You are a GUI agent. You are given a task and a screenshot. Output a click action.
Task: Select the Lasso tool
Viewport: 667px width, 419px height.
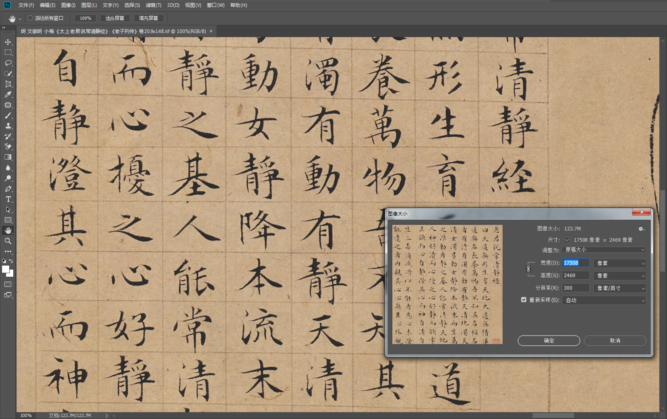pos(8,63)
